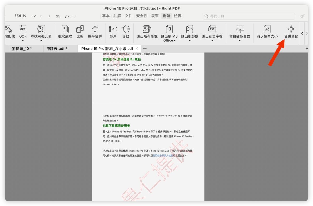This screenshot has height=206, width=313.
Task: Click the page number field showing 25
Action: (x=58, y=16)
